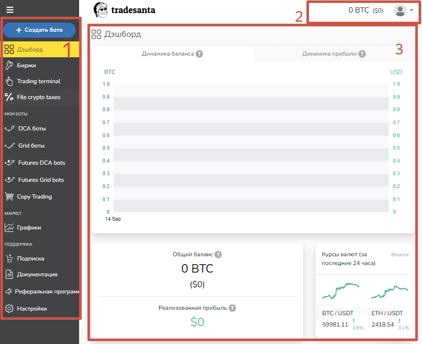
Task: Click the BTC axis label on chart
Action: point(110,72)
